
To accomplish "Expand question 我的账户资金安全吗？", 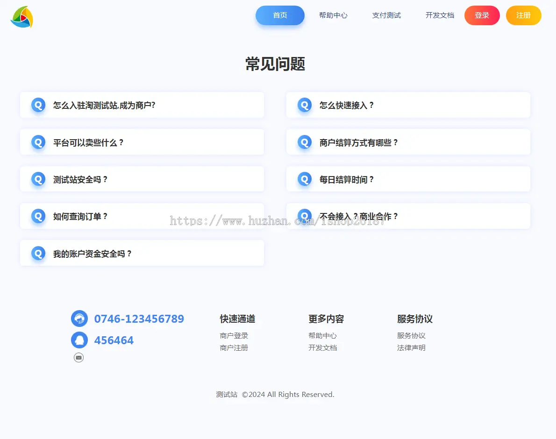I will 142,253.
